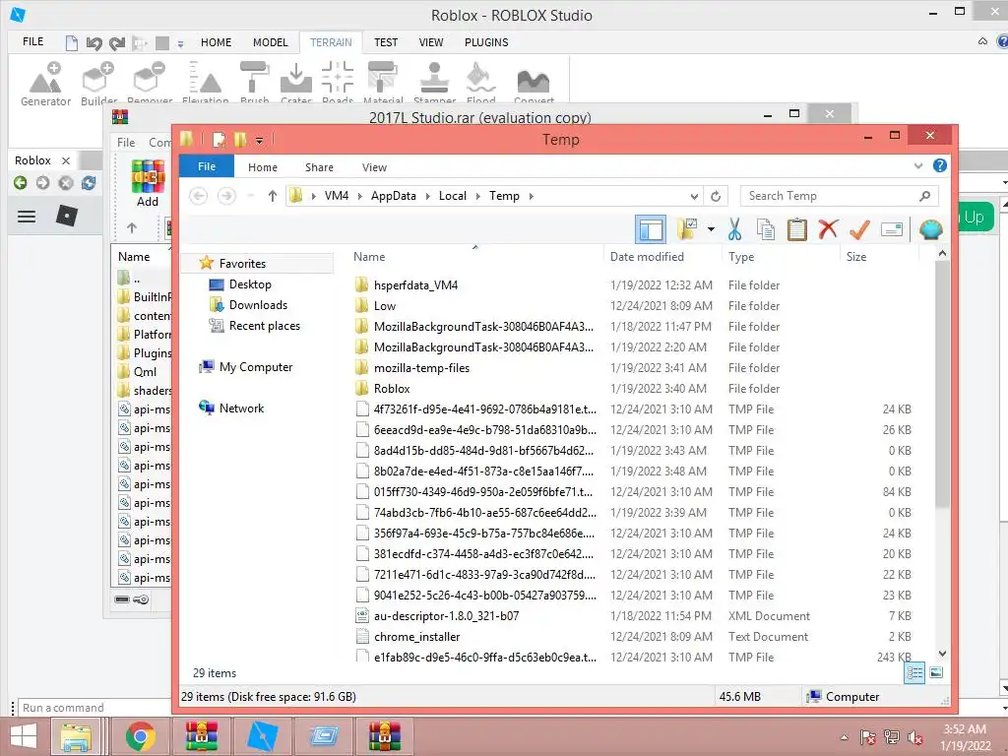Click the Rename icon in Temp toolbar
Viewport: 1008px width, 756px height.
click(892, 229)
